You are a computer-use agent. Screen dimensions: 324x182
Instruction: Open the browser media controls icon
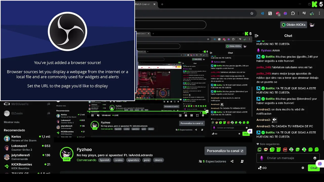304,13
